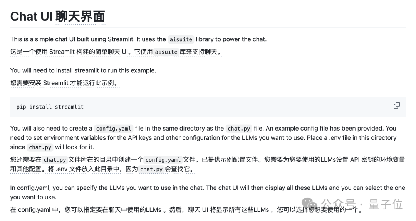Image resolution: width=416 pixels, height=221 pixels.
Task: Click the '量子位' watermark text
Action: click(386, 204)
